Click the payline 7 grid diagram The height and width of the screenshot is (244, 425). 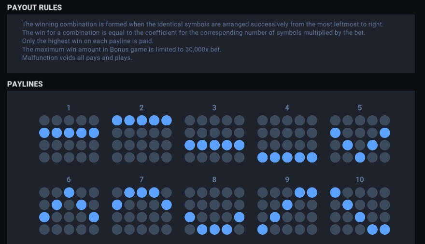pos(142,211)
